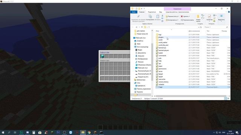The image size is (241, 135).
Task: Open the plugins folder in Explorer
Action: 161,37
